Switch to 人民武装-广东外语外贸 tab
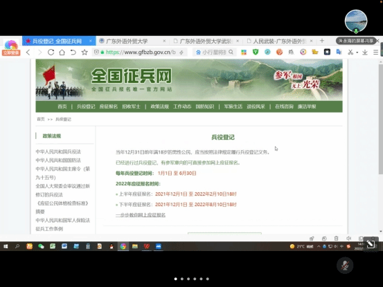This screenshot has height=287, width=383. tap(279, 41)
